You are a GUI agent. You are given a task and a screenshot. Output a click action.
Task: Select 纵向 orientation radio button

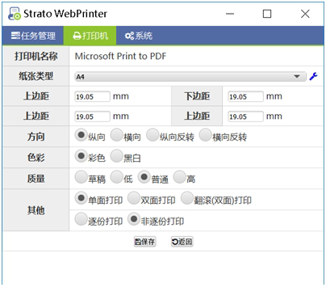[x=81, y=135]
